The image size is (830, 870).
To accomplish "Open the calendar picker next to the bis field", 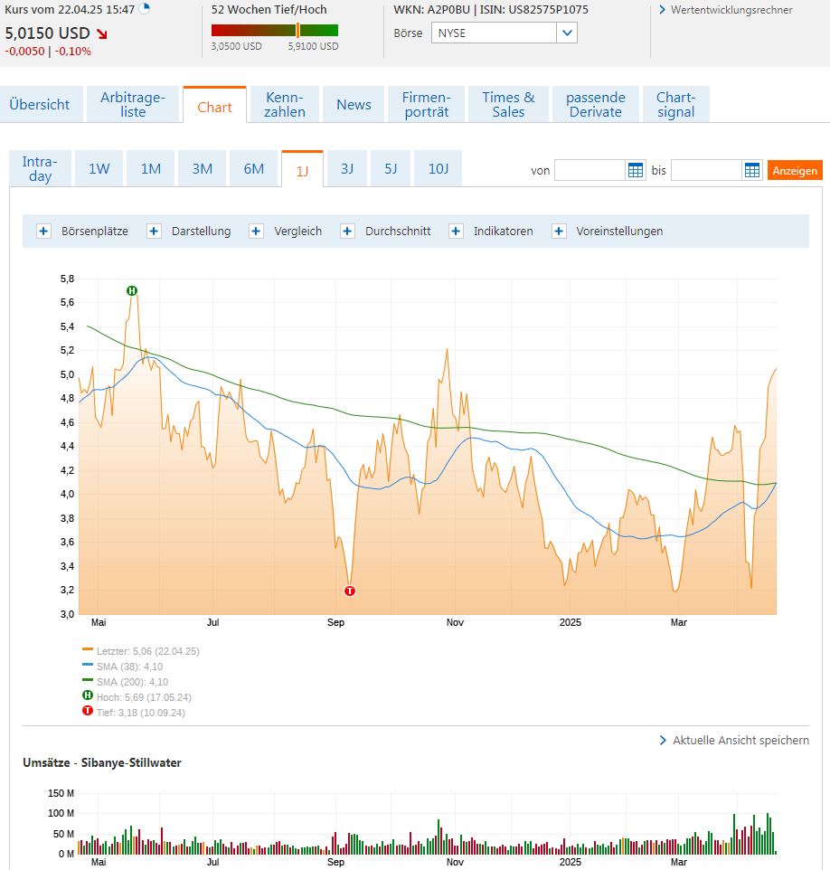I will pos(752,169).
